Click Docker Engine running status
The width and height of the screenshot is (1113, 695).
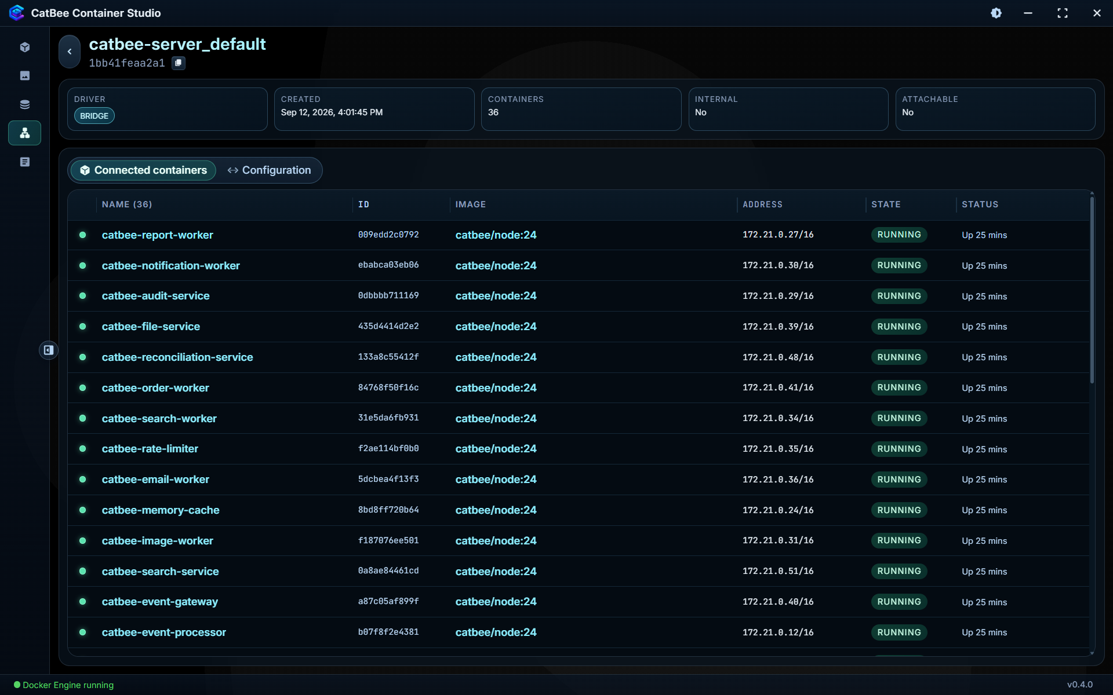(64, 685)
